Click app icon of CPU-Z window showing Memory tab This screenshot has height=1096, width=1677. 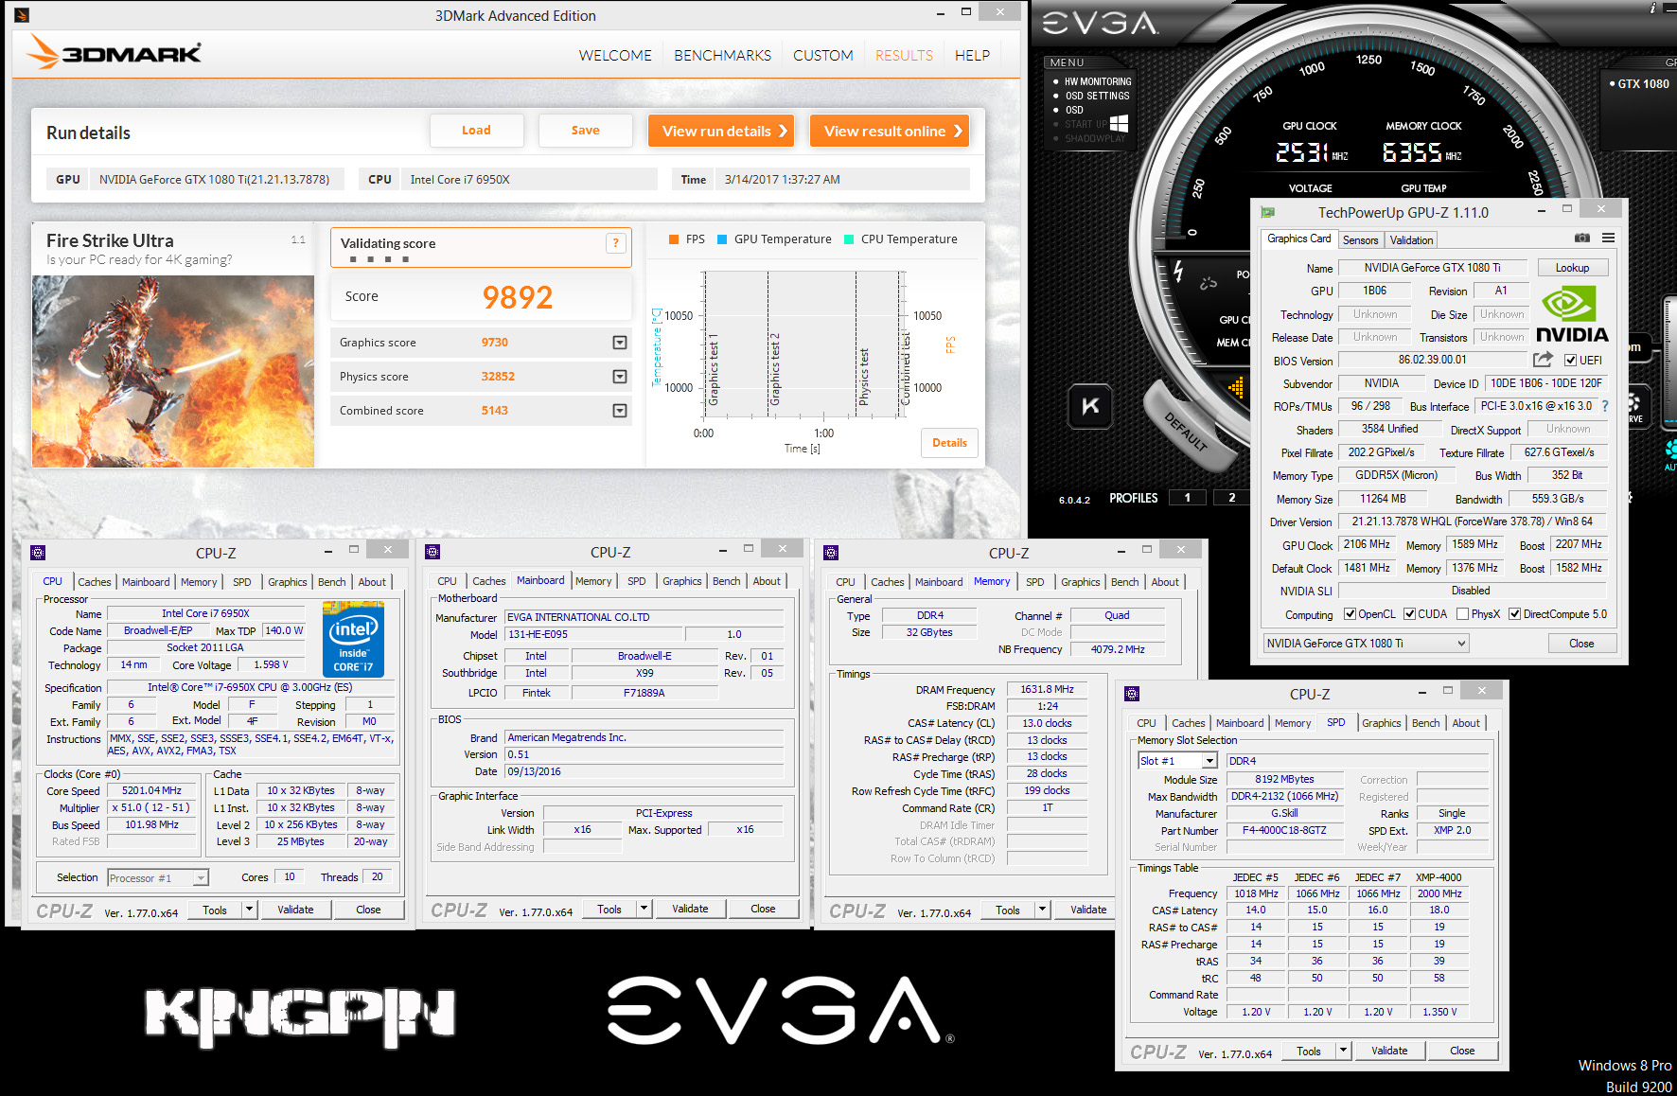pyautogui.click(x=831, y=553)
